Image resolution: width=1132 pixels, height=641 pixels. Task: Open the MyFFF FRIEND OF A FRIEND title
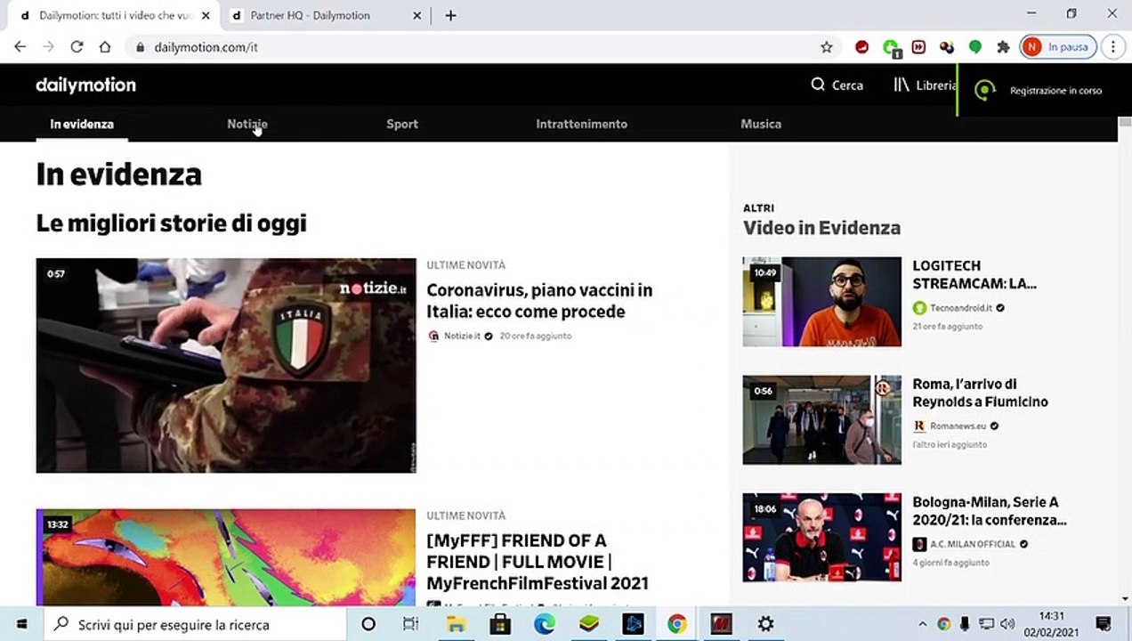point(538,562)
